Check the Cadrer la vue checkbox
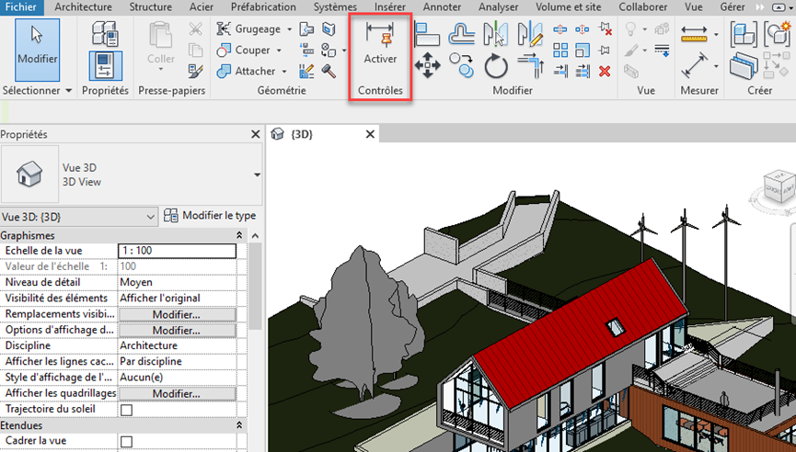The image size is (796, 452). [x=126, y=442]
